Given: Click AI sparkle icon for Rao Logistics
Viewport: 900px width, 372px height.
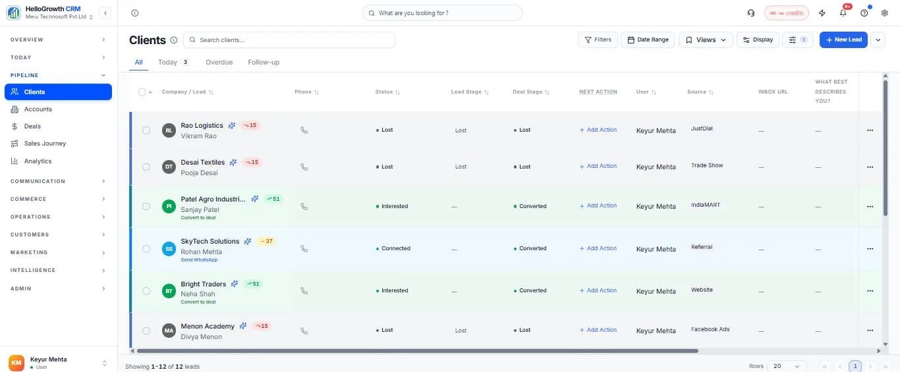Looking at the screenshot, I should click(x=232, y=126).
